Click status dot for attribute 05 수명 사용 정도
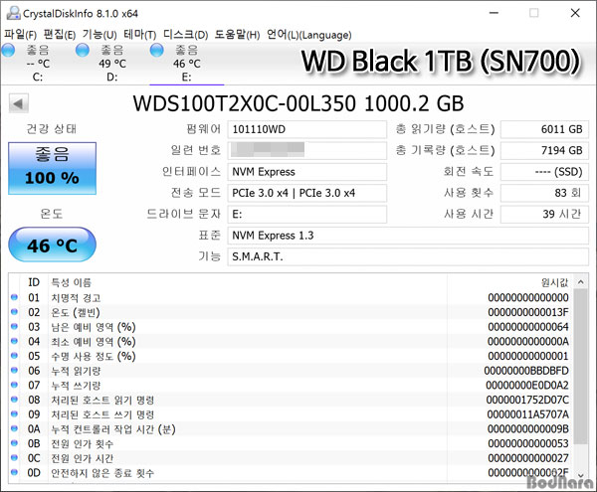The height and width of the screenshot is (492, 597). click(x=15, y=356)
